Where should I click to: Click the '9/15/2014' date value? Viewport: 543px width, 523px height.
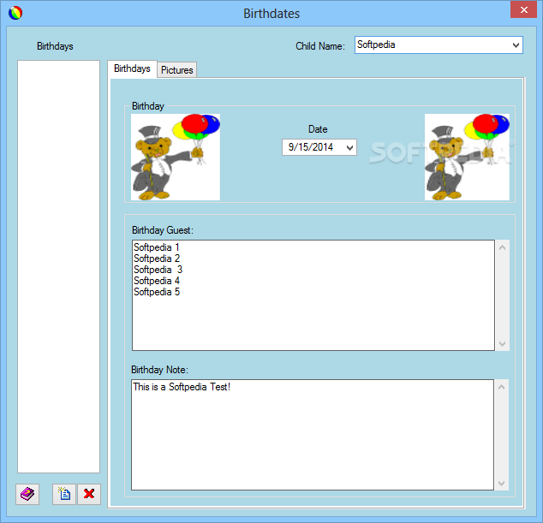point(311,147)
